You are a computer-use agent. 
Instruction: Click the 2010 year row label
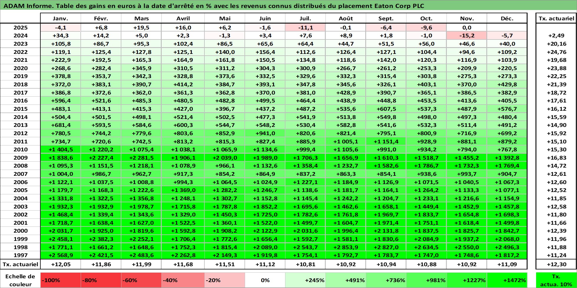20,150
